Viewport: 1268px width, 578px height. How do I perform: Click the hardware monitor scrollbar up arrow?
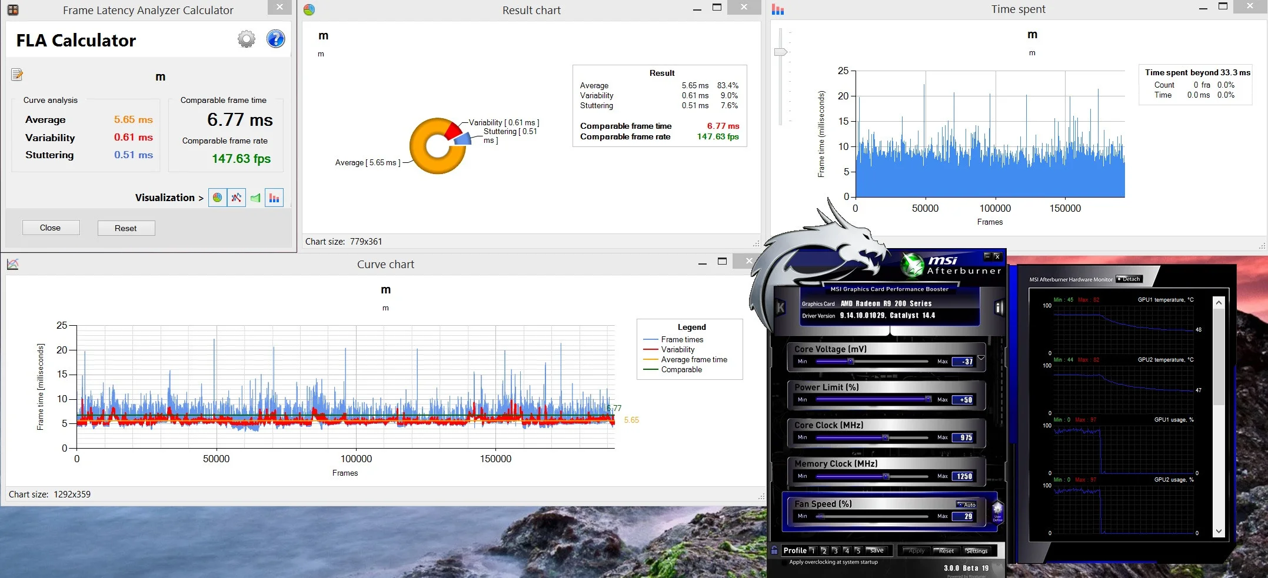click(1219, 302)
